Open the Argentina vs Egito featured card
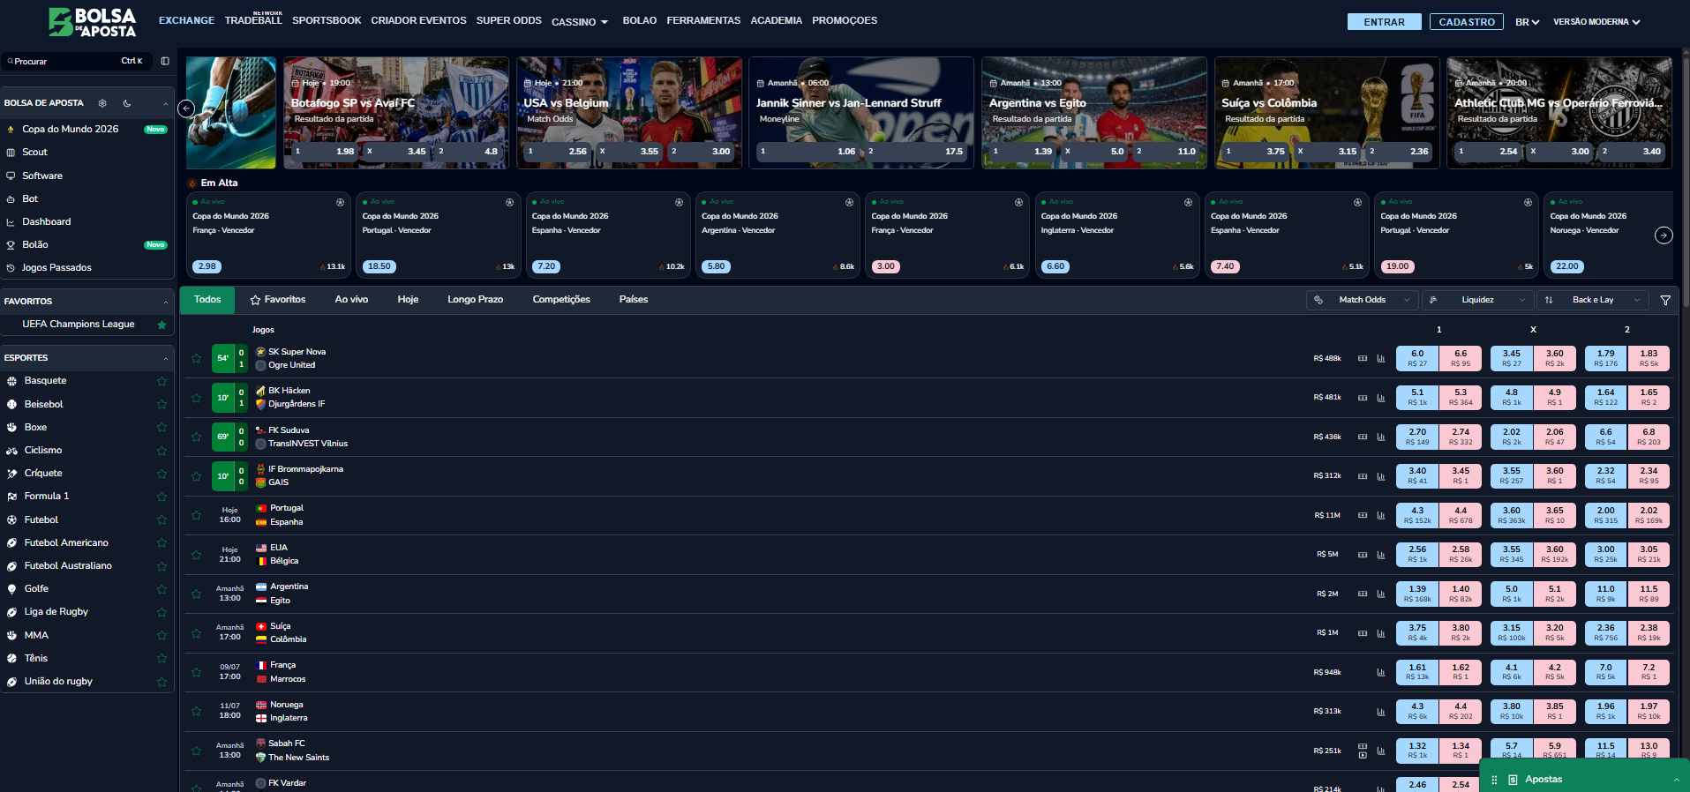Screen dimensions: 1690x792 click(x=1094, y=113)
